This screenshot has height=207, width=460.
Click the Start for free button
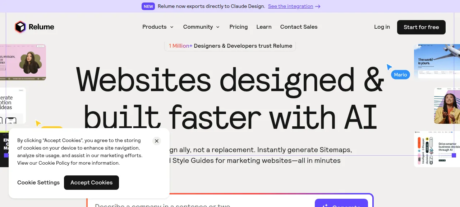tap(421, 27)
